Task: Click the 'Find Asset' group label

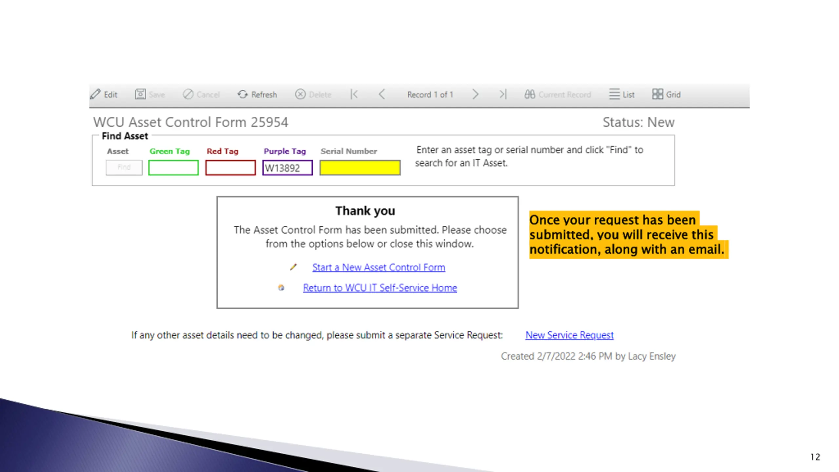Action: [125, 136]
